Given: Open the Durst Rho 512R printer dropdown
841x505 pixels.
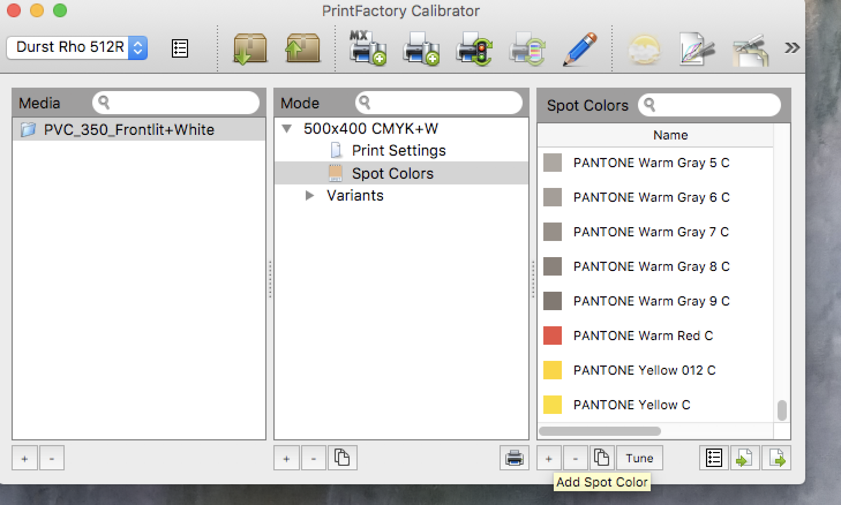Looking at the screenshot, I should tap(77, 47).
